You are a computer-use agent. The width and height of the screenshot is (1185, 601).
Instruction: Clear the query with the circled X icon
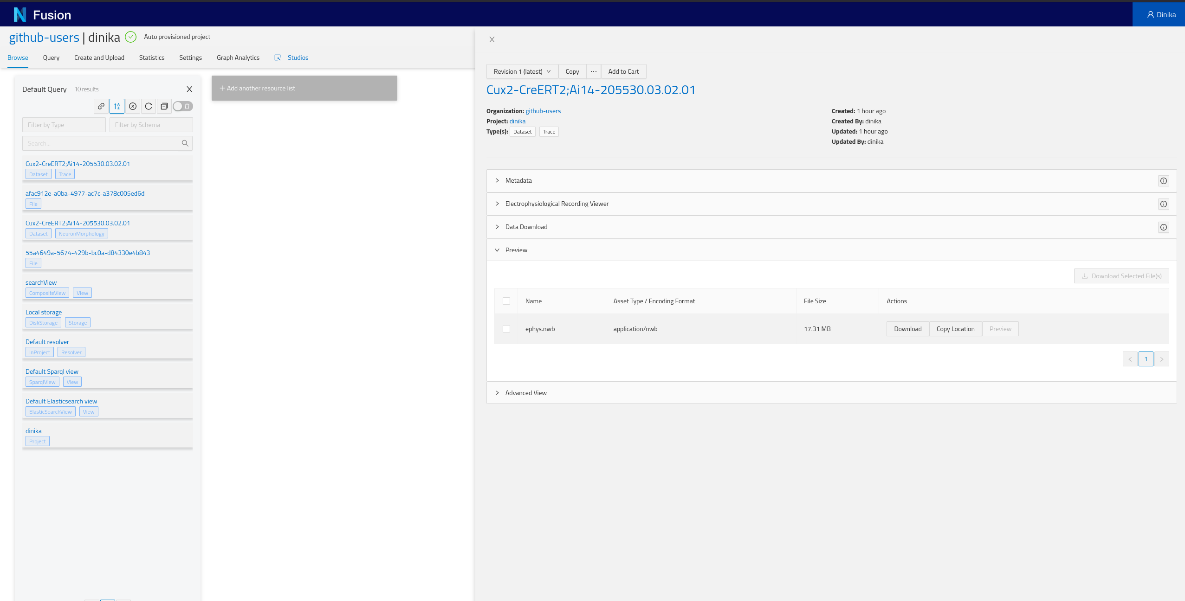click(133, 106)
